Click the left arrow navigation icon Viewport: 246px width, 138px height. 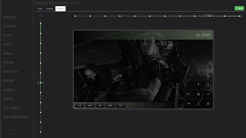(189, 94)
